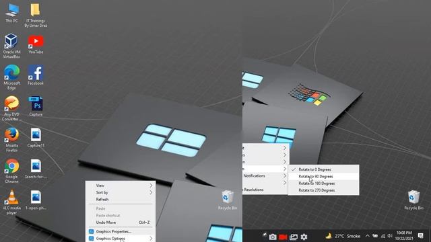Select the checked Rotate to 0 Degrees option
The image size is (431, 242).
coord(323,169)
